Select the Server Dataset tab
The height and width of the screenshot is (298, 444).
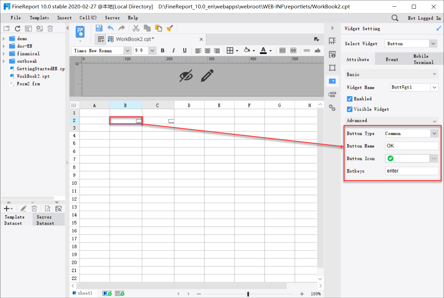[49, 220]
